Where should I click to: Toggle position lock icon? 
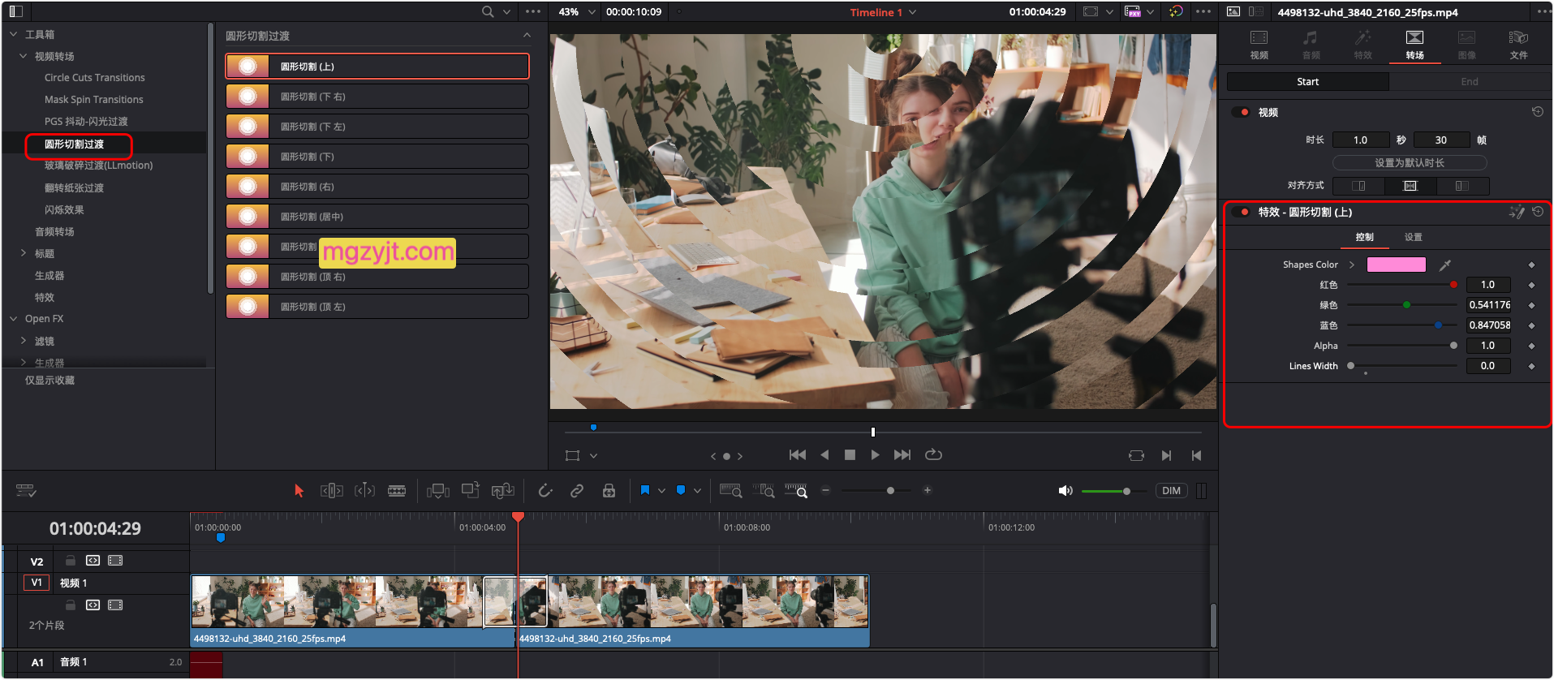point(609,491)
